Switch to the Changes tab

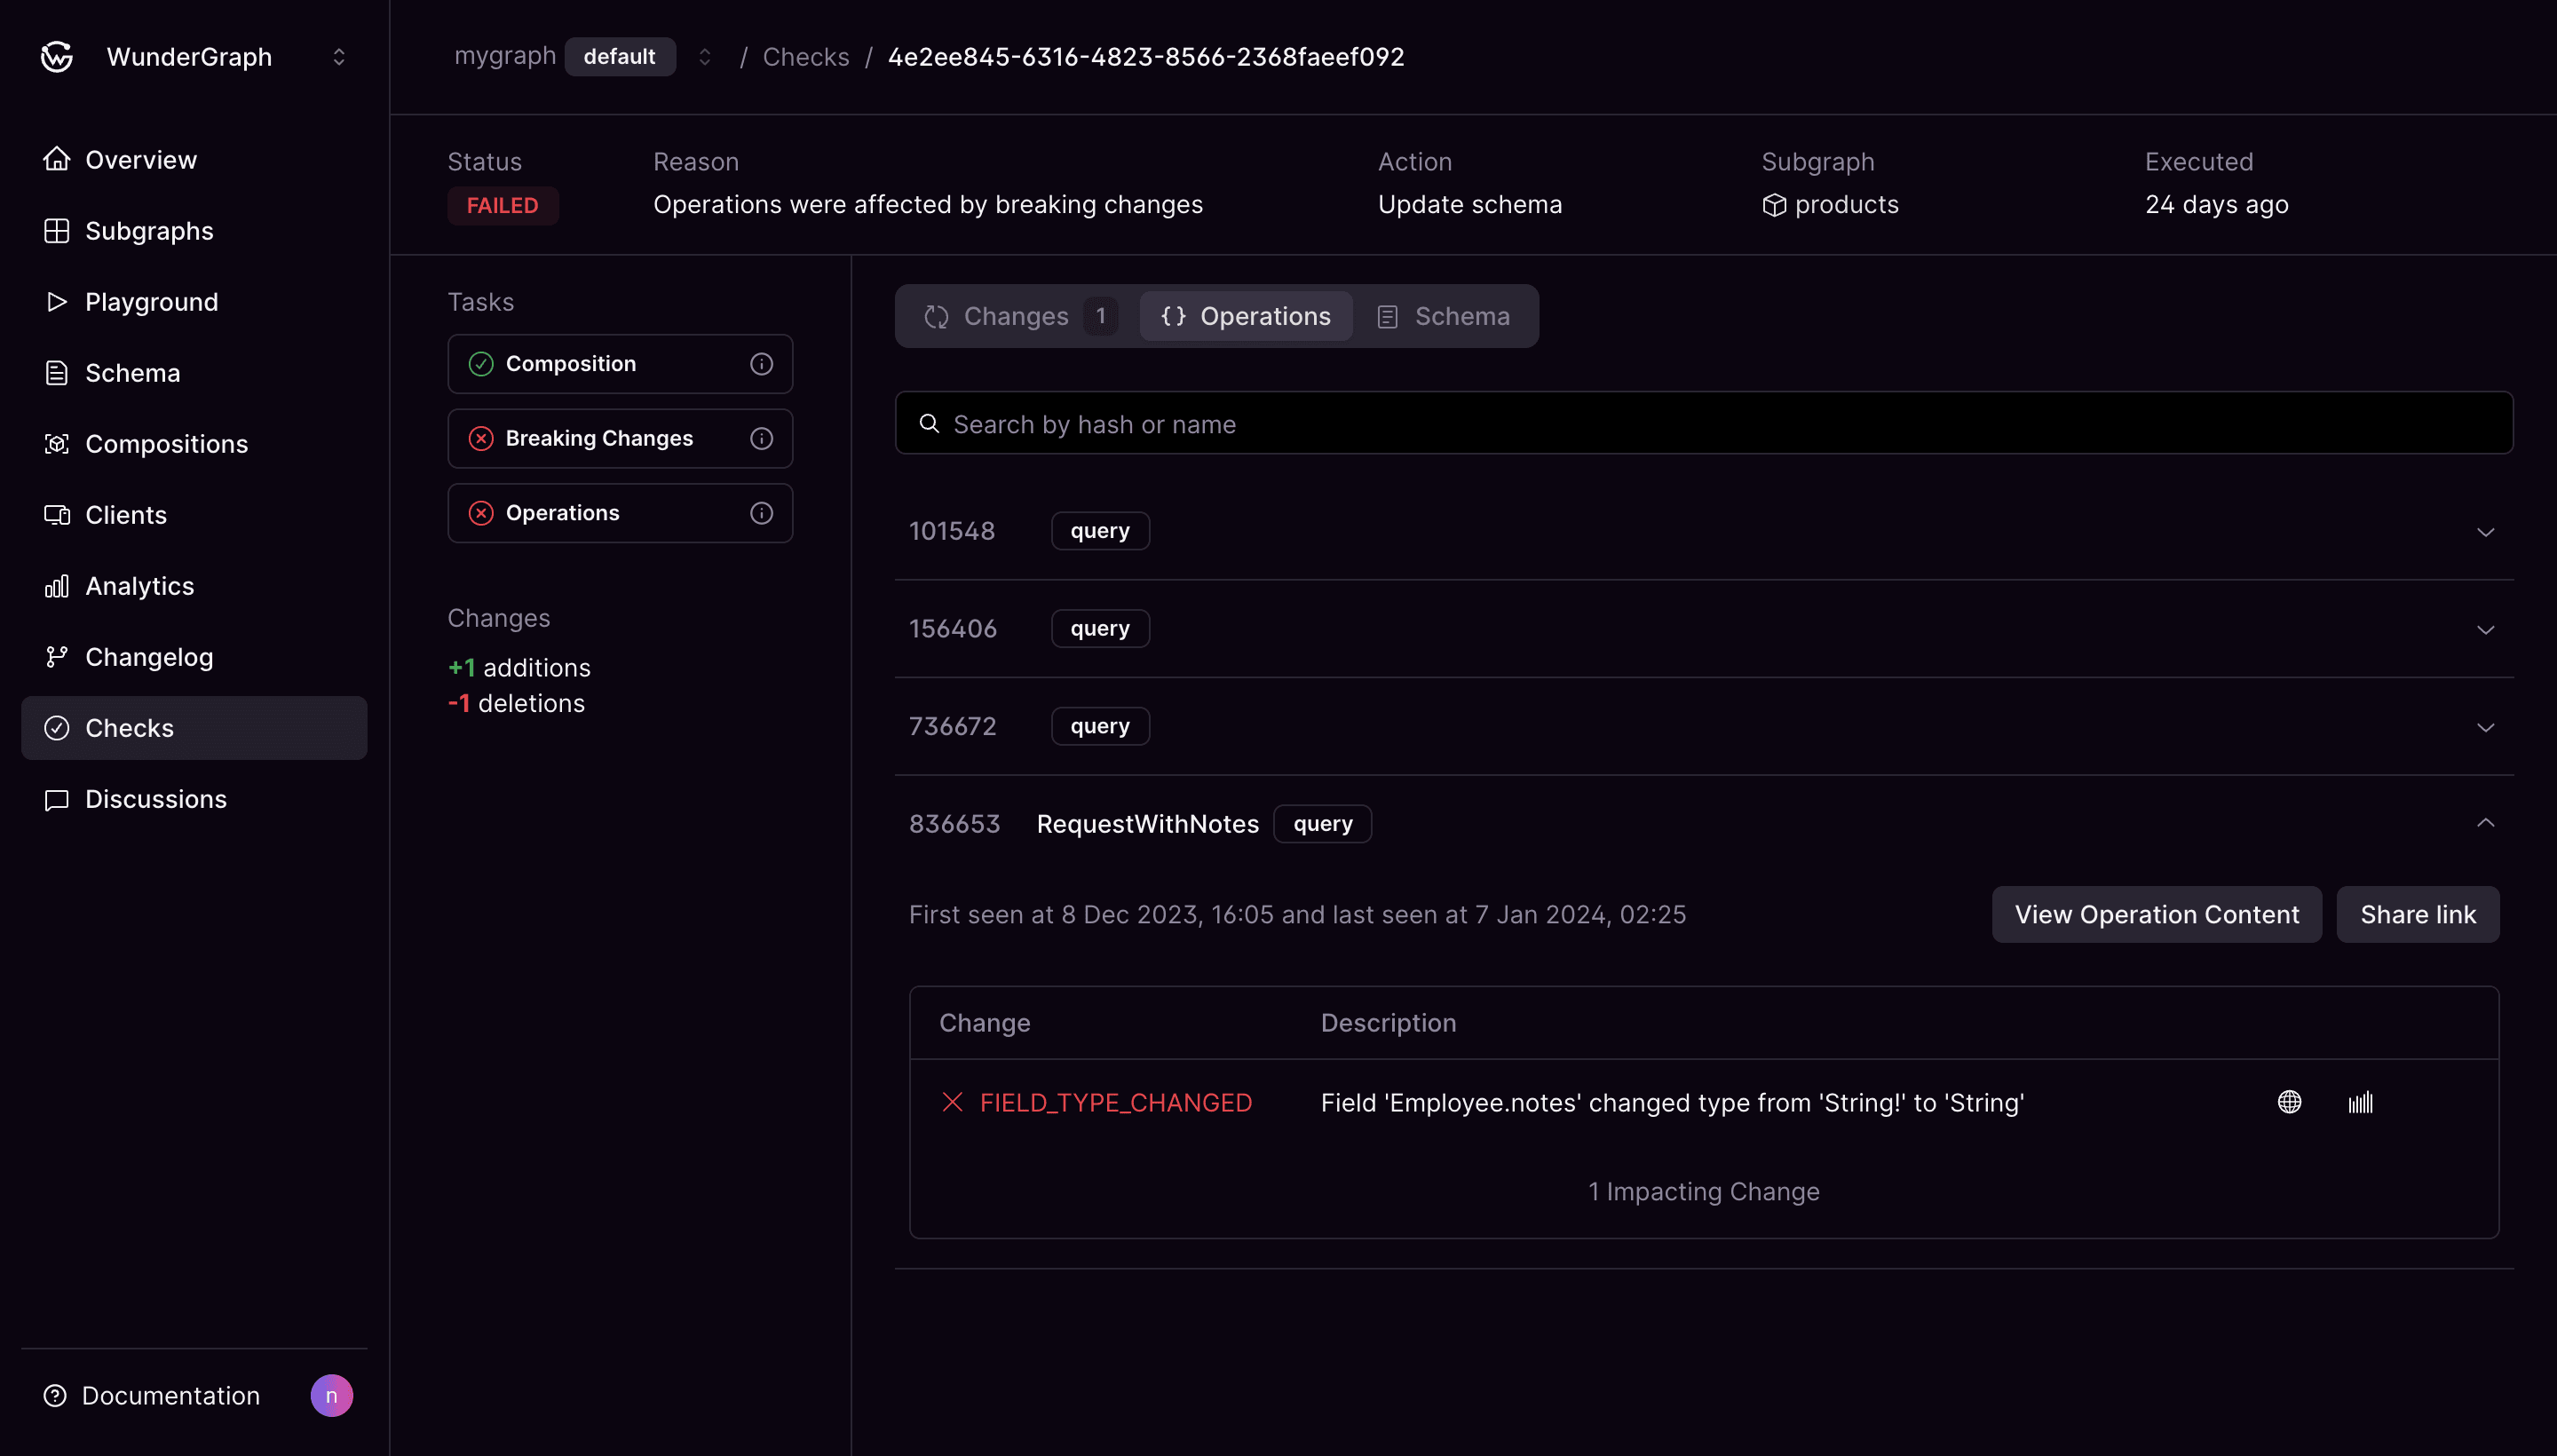1019,316
